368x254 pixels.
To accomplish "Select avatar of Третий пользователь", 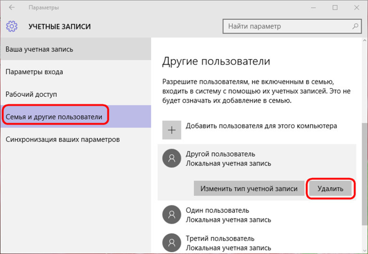I will point(171,243).
